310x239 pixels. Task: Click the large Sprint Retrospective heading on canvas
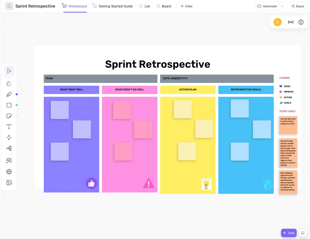tap(157, 64)
